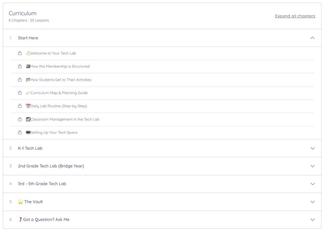This screenshot has height=232, width=324.
Task: Expand the 3rd - 5th Grade Tech Lab chevron
Action: (x=313, y=184)
